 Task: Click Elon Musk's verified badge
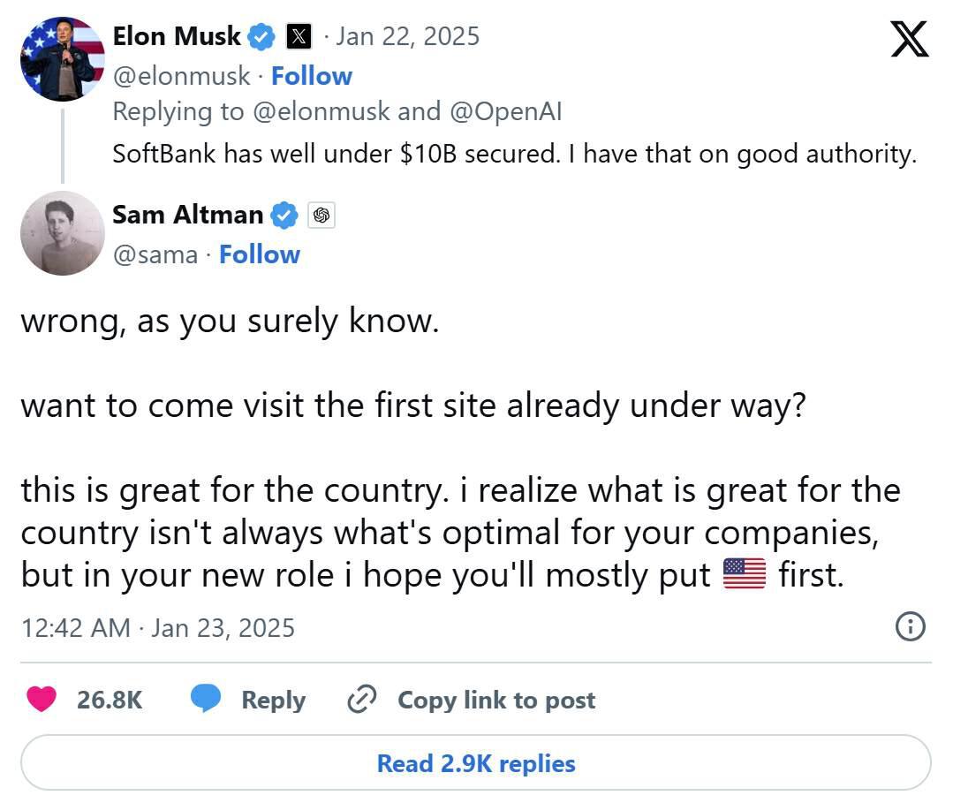point(261,36)
